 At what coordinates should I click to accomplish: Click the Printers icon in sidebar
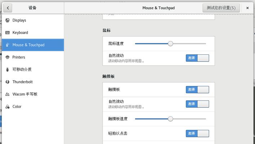click(x=7, y=57)
